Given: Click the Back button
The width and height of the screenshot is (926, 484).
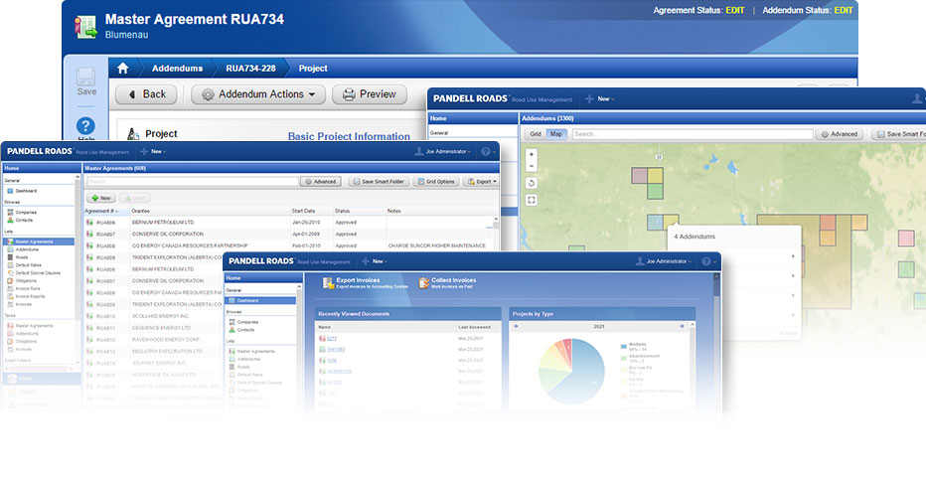Looking at the screenshot, I should pyautogui.click(x=146, y=94).
